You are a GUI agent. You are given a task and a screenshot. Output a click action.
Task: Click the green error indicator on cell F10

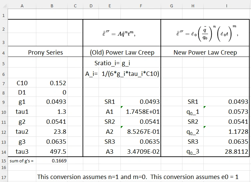[122, 107]
